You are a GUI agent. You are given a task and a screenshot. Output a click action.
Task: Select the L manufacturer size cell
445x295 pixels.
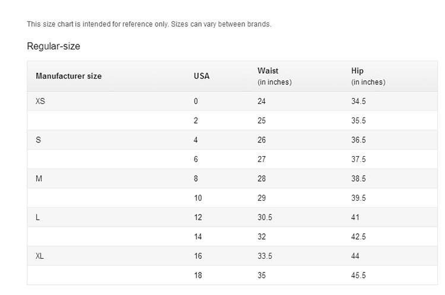[38, 217]
